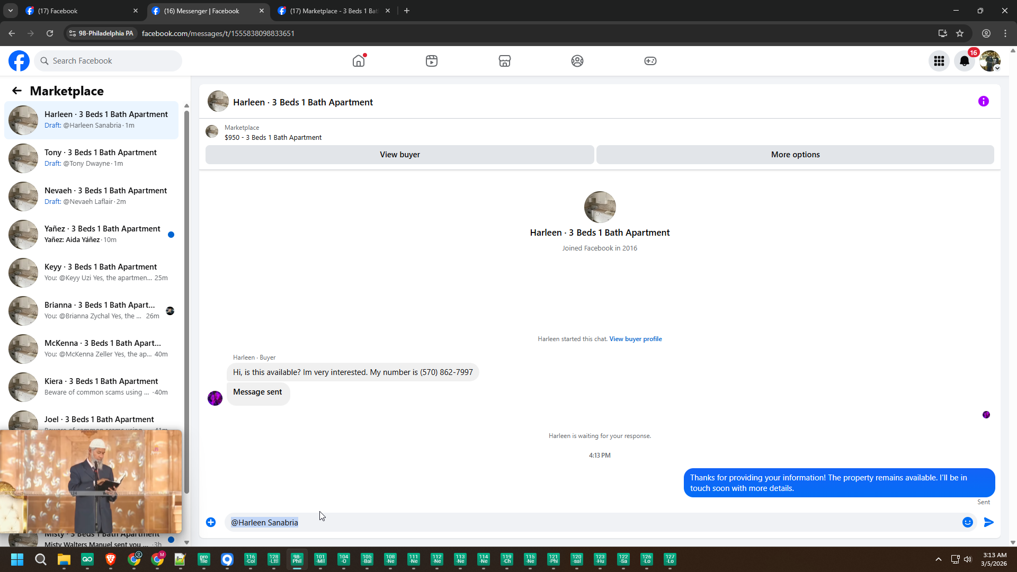The width and height of the screenshot is (1017, 572).
Task: Launch Brave browser from the taskbar
Action: click(110, 559)
